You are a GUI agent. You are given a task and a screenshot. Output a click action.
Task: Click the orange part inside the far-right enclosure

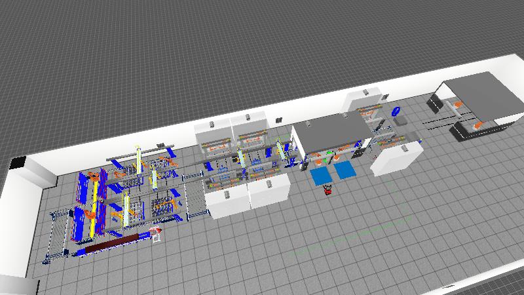(x=479, y=125)
